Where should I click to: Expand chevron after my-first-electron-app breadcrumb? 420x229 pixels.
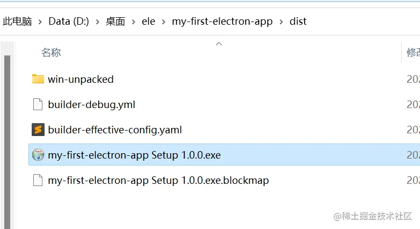[281, 22]
